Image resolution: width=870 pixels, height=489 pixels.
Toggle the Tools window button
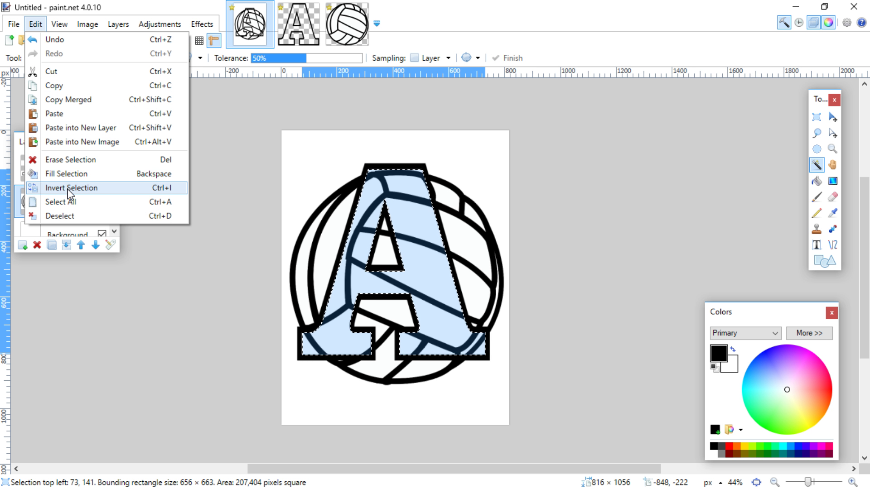[x=784, y=23]
